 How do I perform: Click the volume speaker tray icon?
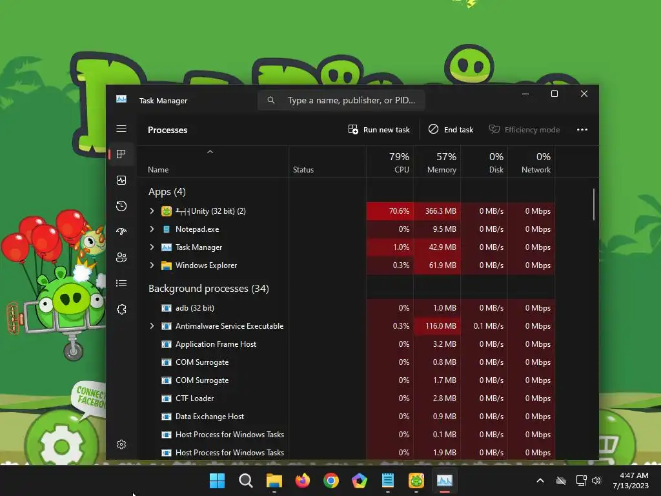[x=596, y=480]
